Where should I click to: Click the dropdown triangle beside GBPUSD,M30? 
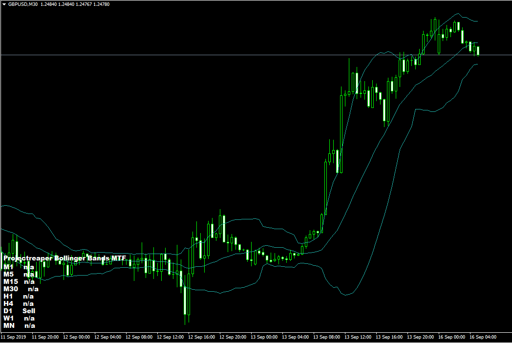(4, 4)
